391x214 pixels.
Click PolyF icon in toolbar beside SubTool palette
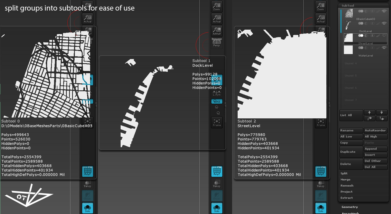coord(321,171)
